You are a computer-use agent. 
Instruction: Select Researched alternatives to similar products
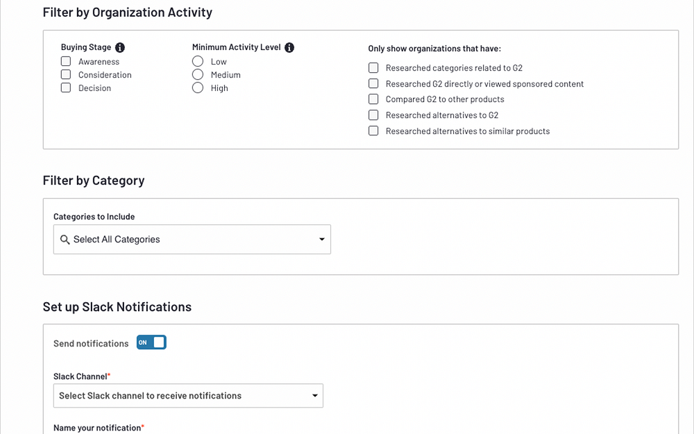point(373,131)
